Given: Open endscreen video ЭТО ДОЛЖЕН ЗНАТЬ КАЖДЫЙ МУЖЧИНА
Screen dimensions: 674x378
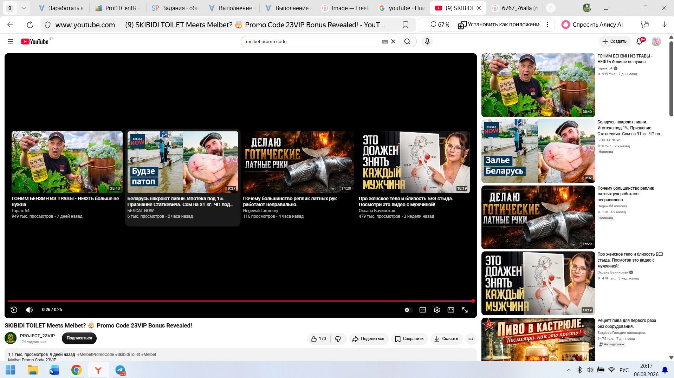Looking at the screenshot, I should [414, 162].
